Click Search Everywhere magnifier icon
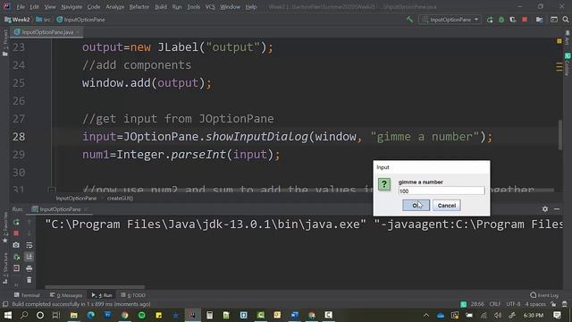572x322 pixels. (566, 20)
